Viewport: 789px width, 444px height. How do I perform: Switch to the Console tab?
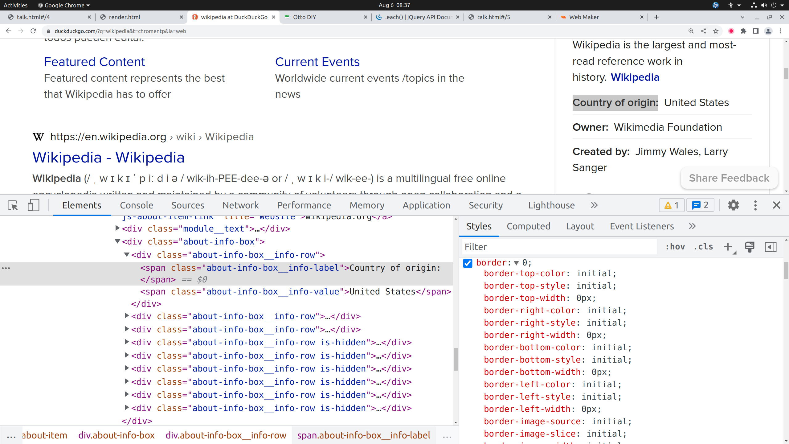pyautogui.click(x=137, y=205)
